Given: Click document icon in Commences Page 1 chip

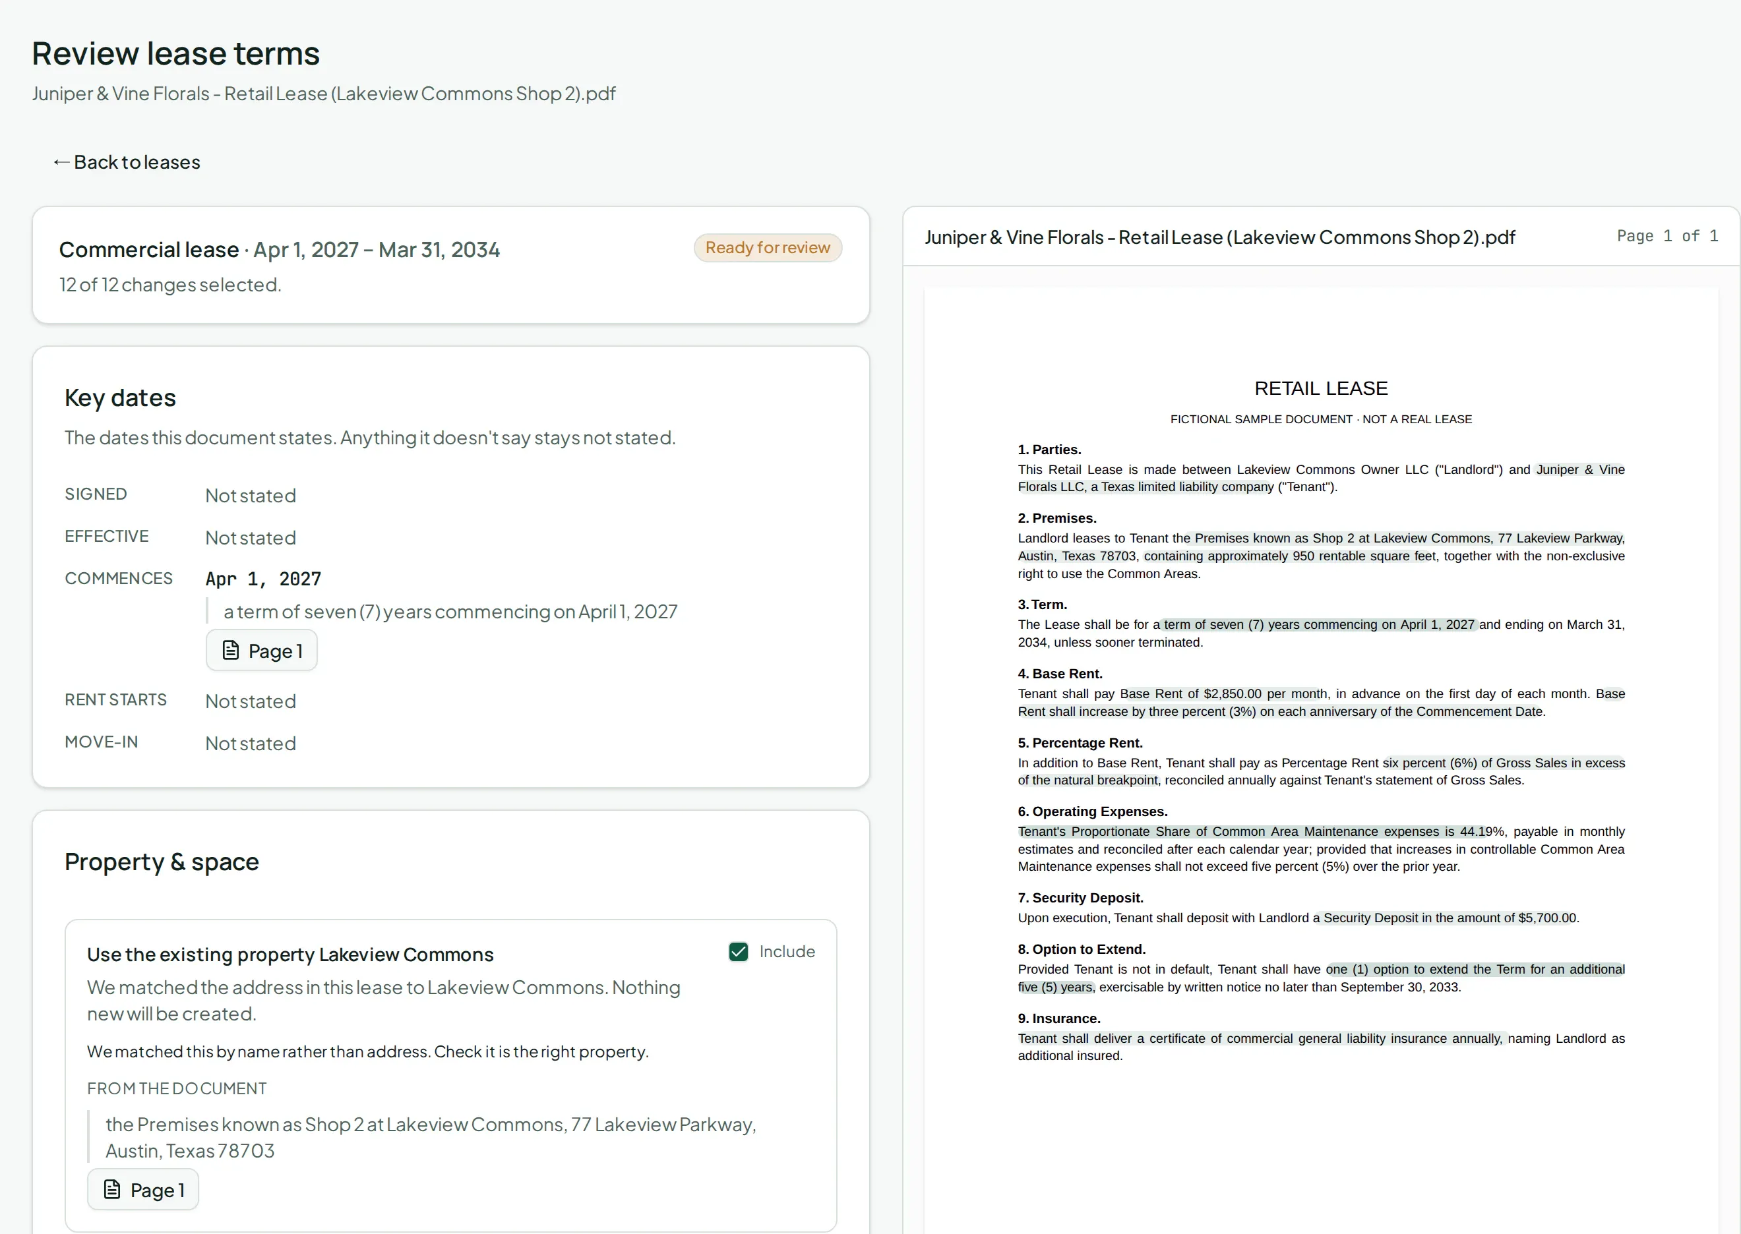Looking at the screenshot, I should click(230, 651).
